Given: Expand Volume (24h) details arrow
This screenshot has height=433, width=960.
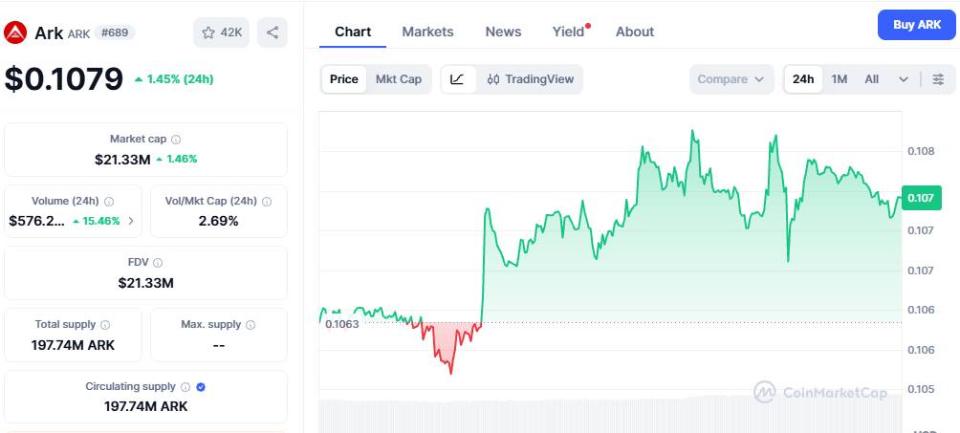Looking at the screenshot, I should pos(131,221).
